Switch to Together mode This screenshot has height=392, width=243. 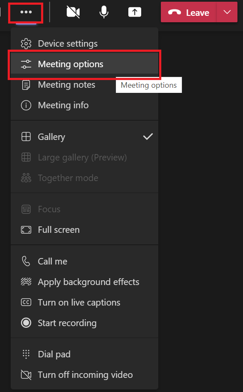point(85,178)
